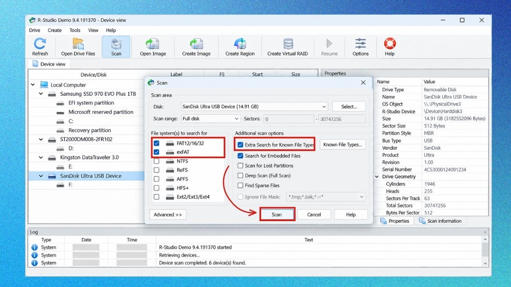Select the Local Computer icon in tree

pos(44,85)
